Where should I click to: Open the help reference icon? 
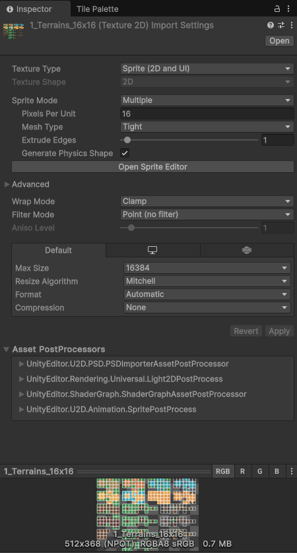click(271, 25)
